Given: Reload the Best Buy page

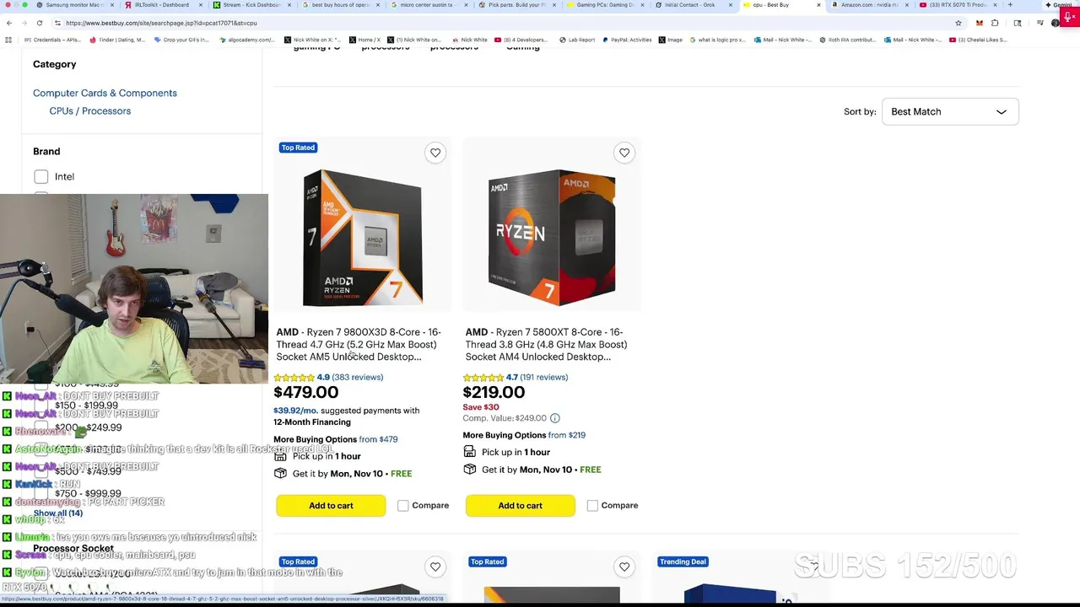Looking at the screenshot, I should pyautogui.click(x=40, y=23).
